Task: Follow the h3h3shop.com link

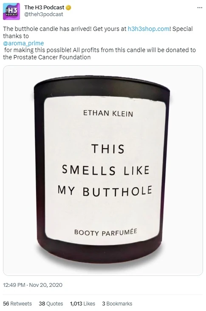Action: [149, 29]
